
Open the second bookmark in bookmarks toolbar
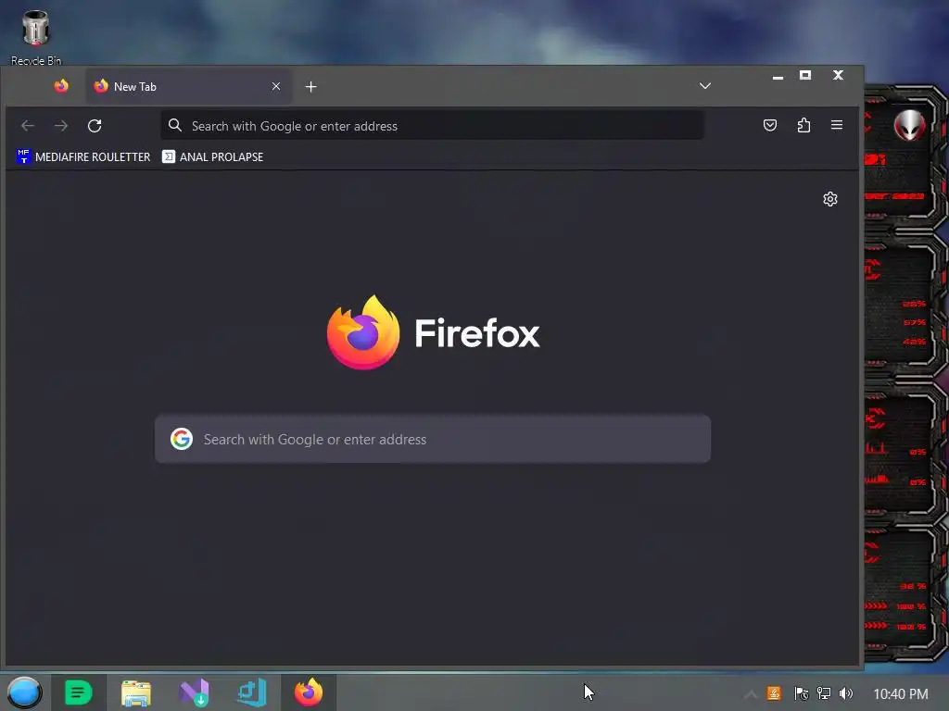point(212,156)
